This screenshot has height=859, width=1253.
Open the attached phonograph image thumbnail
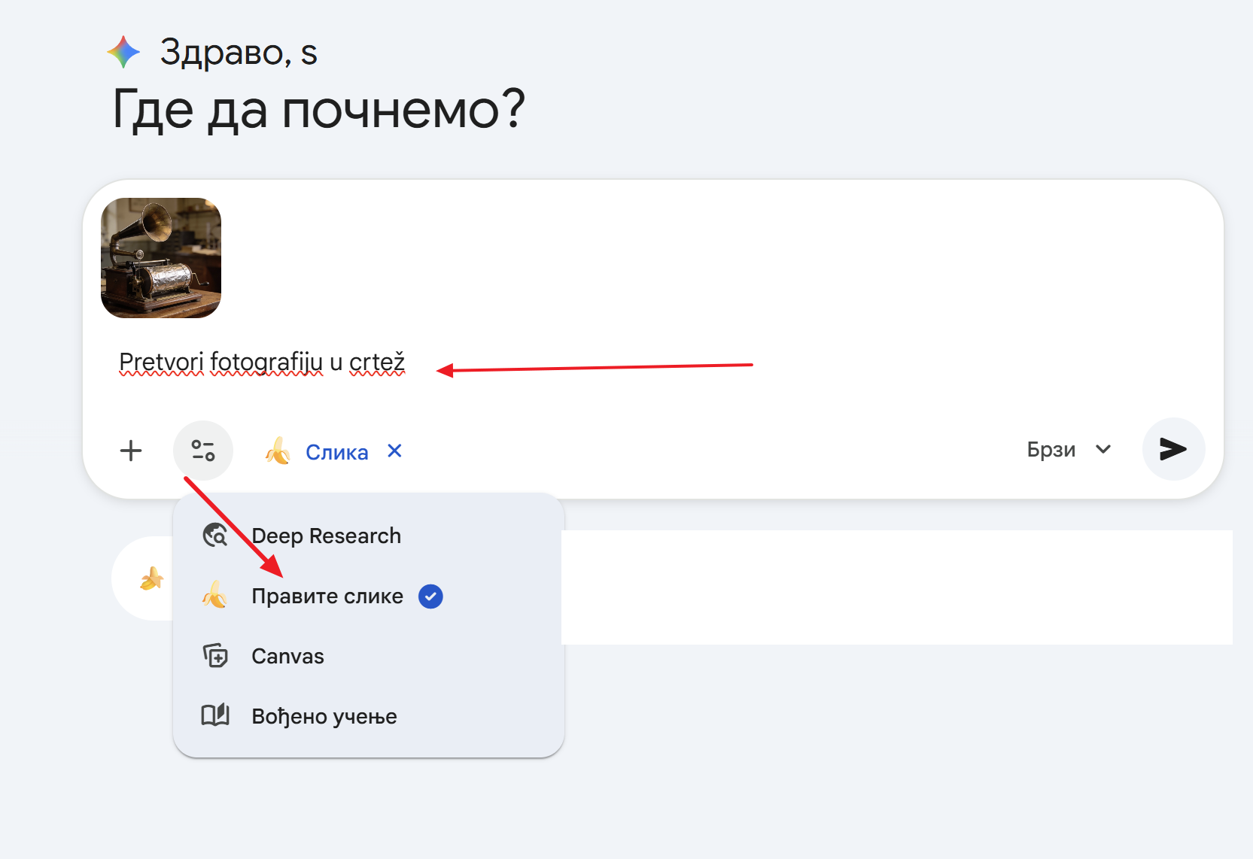(x=161, y=258)
